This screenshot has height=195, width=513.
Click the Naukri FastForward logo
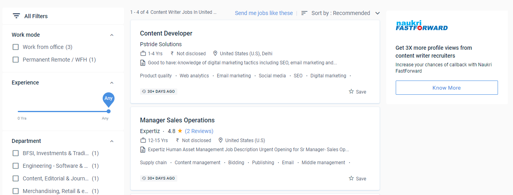[422, 26]
